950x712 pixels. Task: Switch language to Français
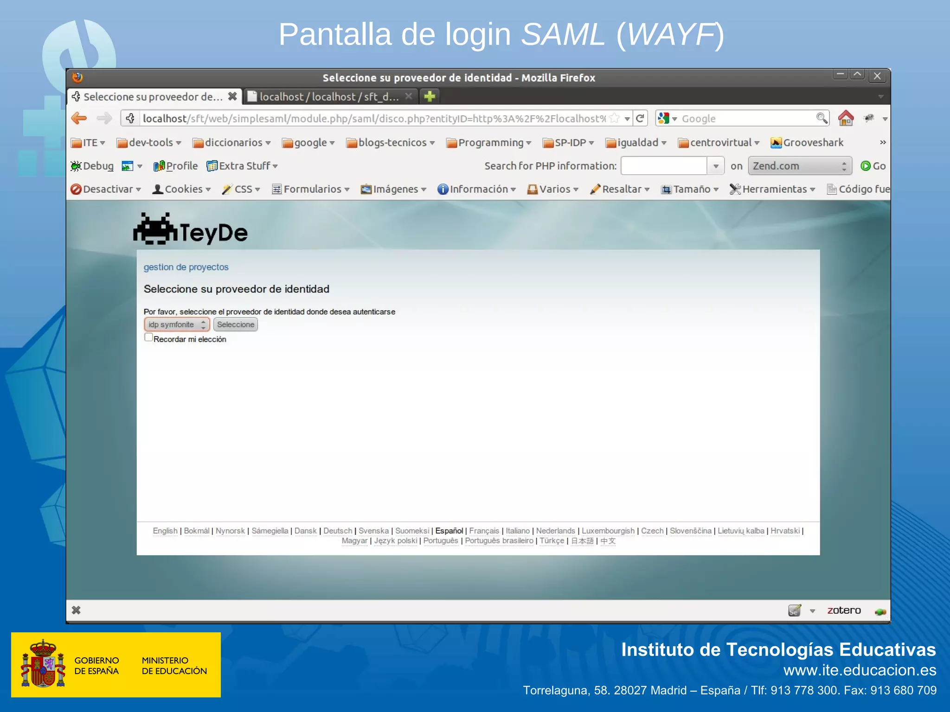484,531
